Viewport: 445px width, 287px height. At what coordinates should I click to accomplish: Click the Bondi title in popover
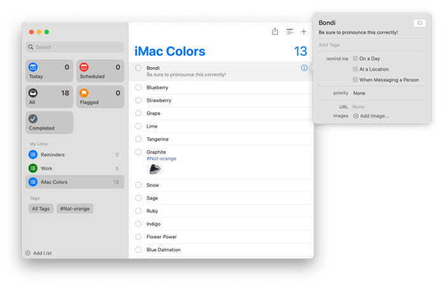(x=327, y=23)
